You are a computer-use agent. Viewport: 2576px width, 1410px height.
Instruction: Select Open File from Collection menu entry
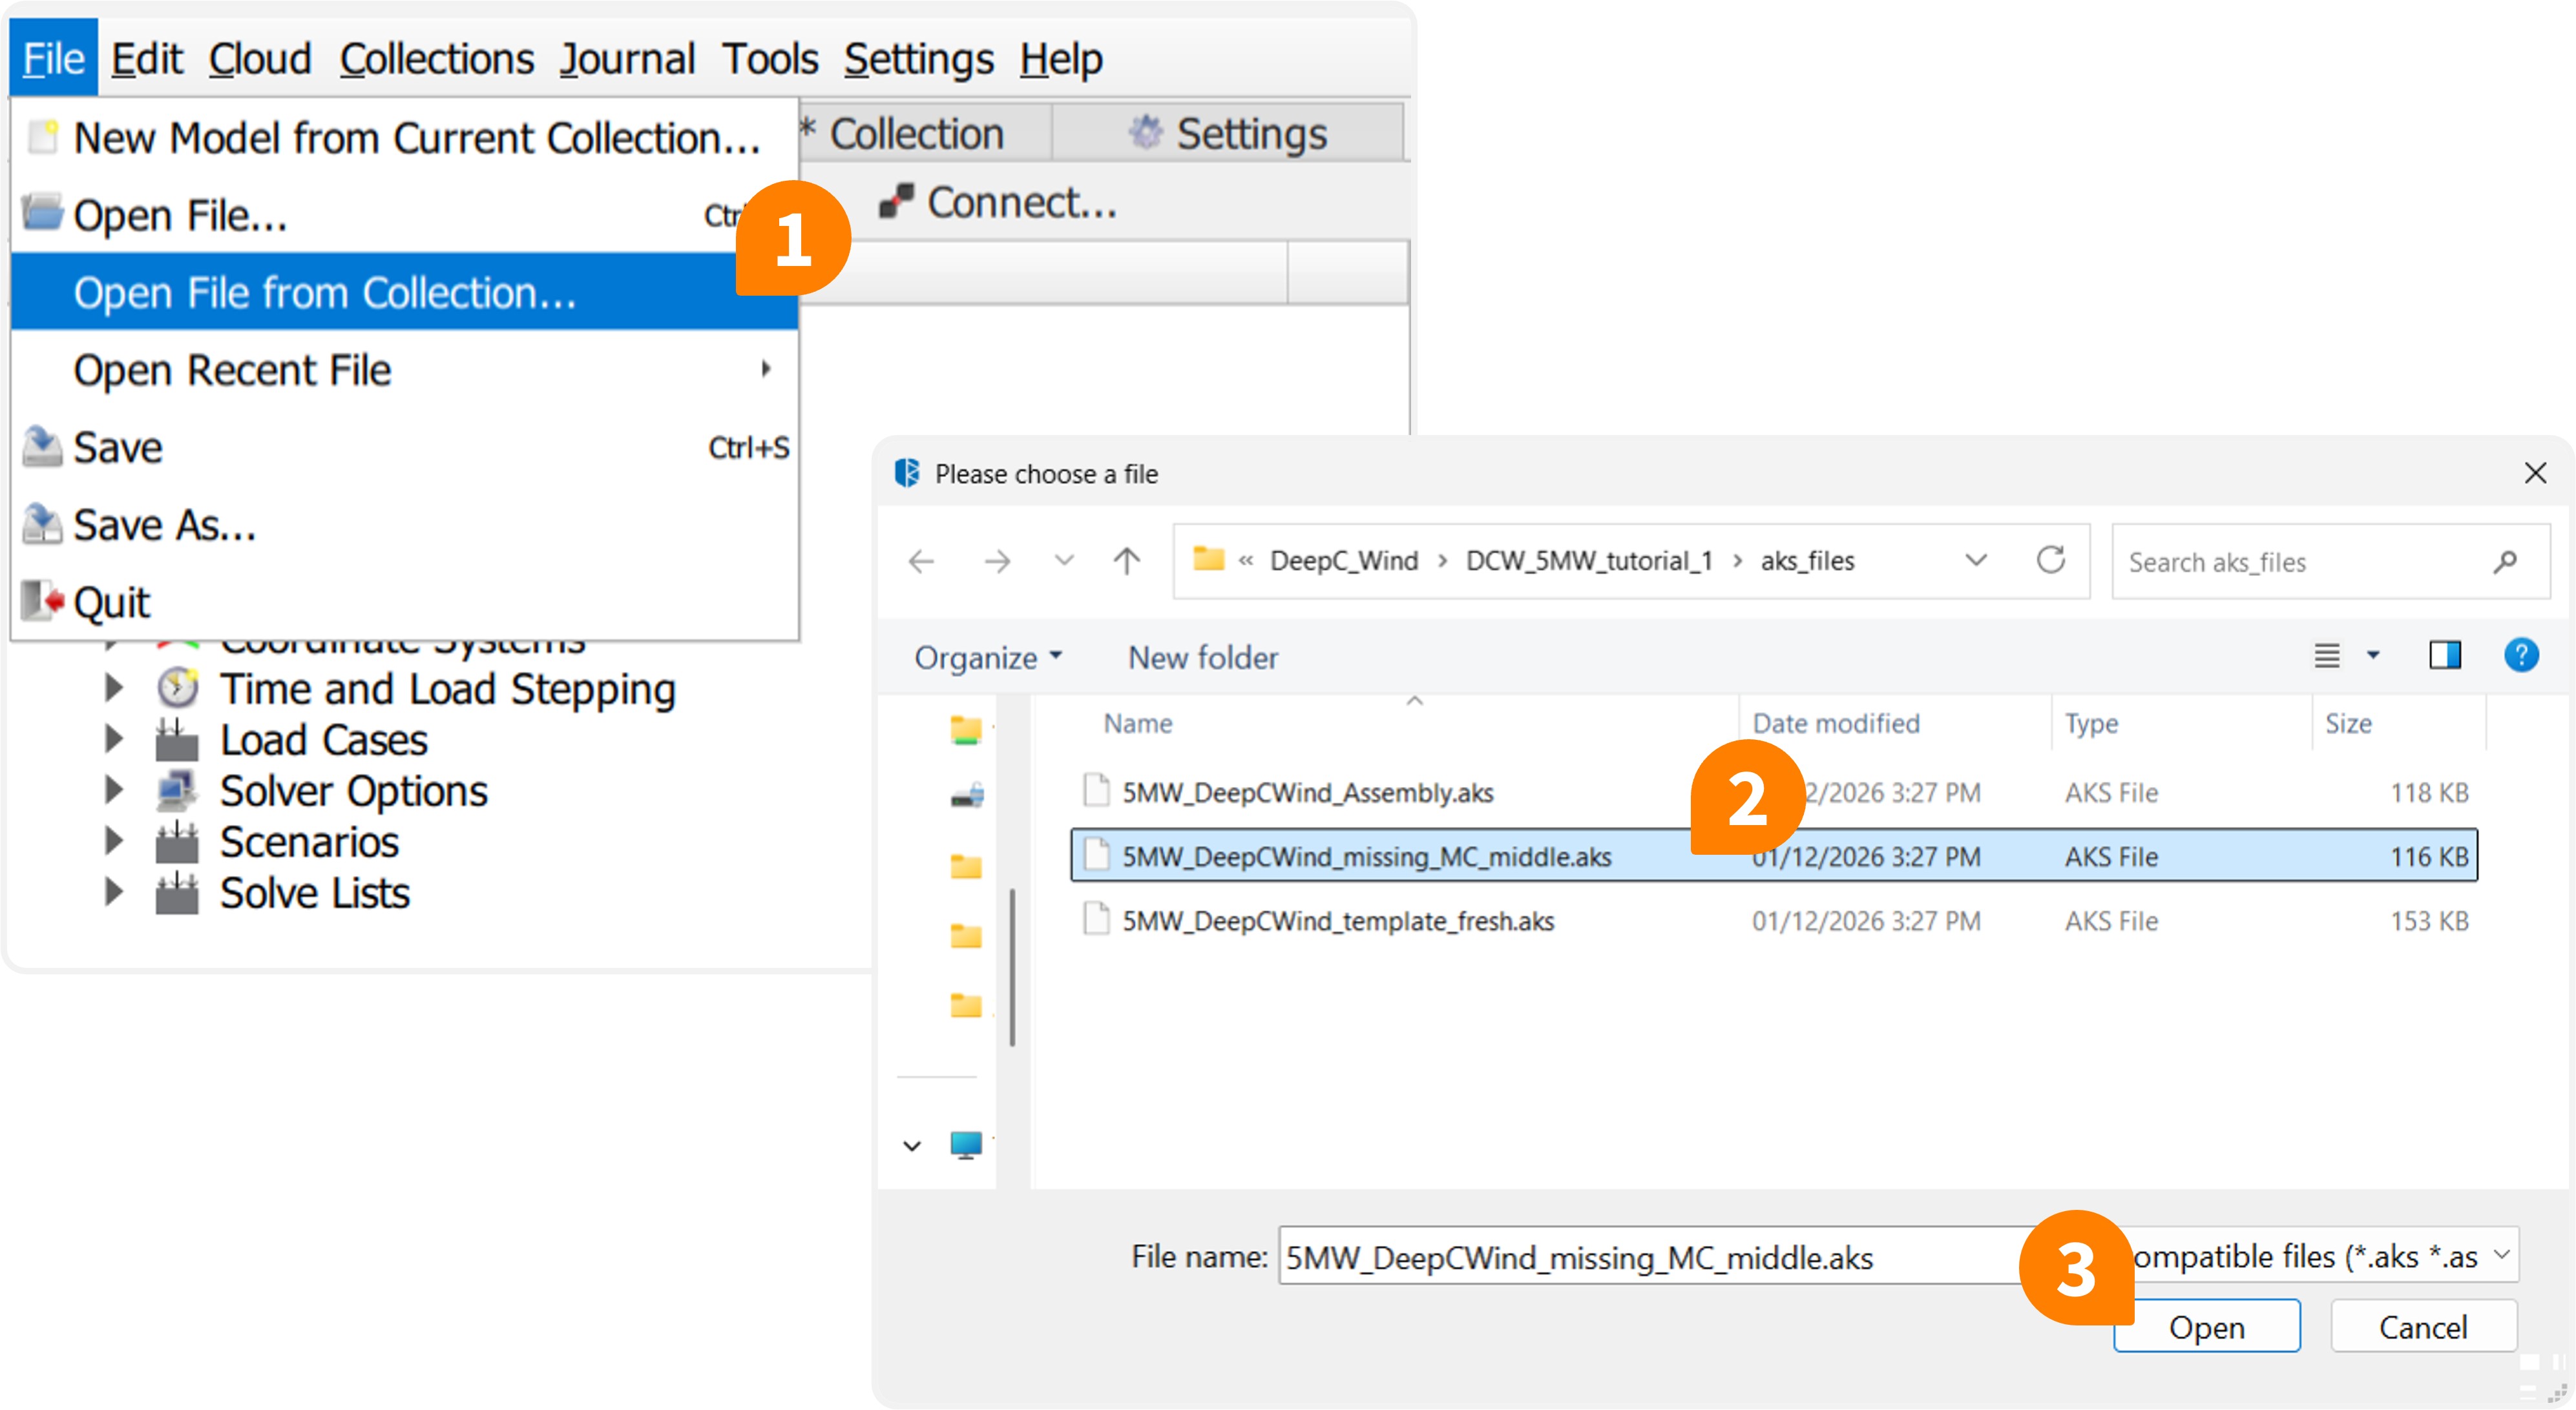coord(325,292)
